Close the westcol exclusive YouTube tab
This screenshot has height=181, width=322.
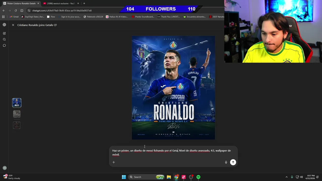point(78,4)
